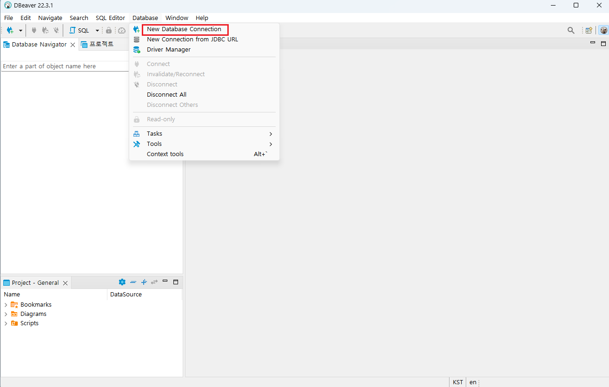Close the Database Navigator tab

click(73, 45)
